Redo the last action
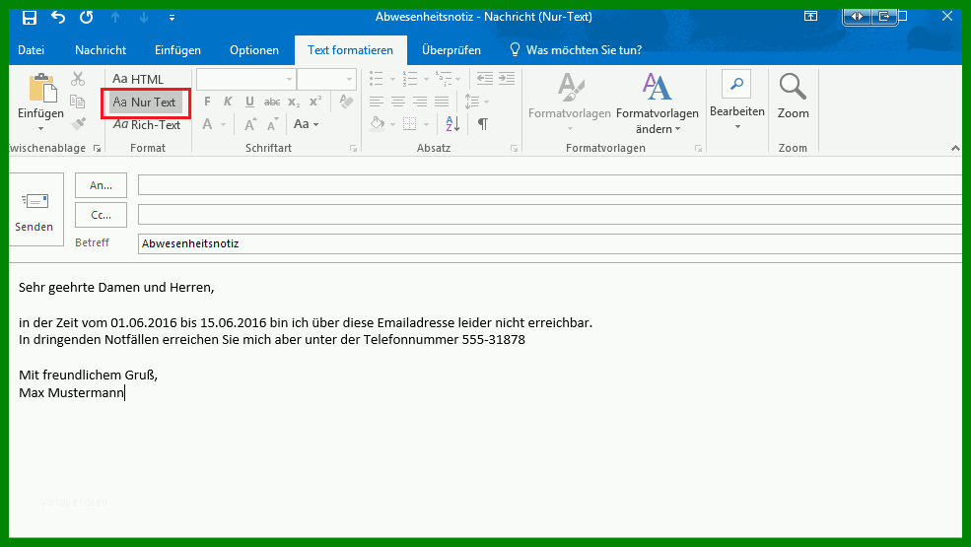Image resolution: width=971 pixels, height=547 pixels. pos(86,18)
